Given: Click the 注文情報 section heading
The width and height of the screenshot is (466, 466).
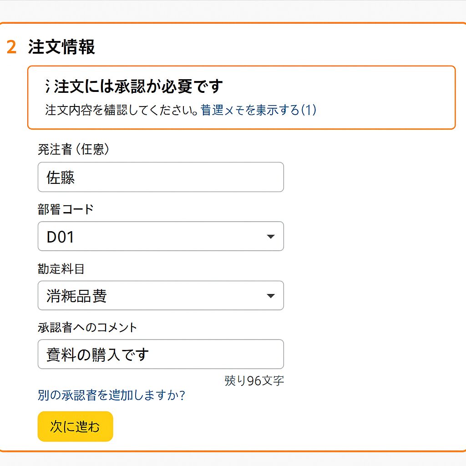Looking at the screenshot, I should [x=61, y=47].
